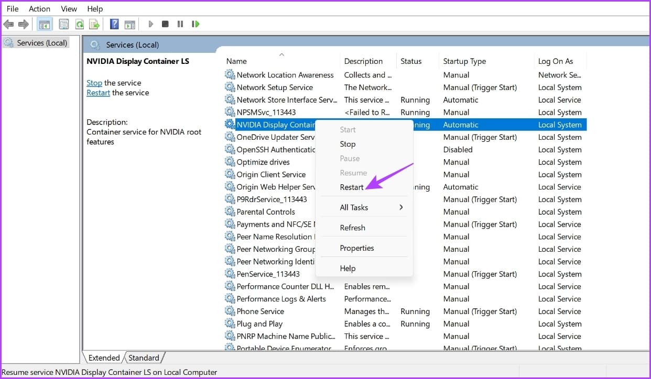Click gear icon of Plug and Play
Viewport: 651px width, 379px height.
(230, 324)
